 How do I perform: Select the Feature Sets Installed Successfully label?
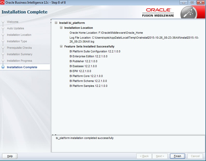coord(89,46)
